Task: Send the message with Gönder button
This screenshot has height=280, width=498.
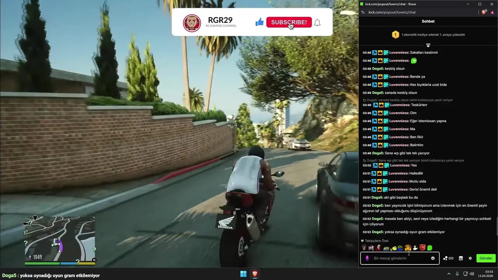Action: [486, 258]
